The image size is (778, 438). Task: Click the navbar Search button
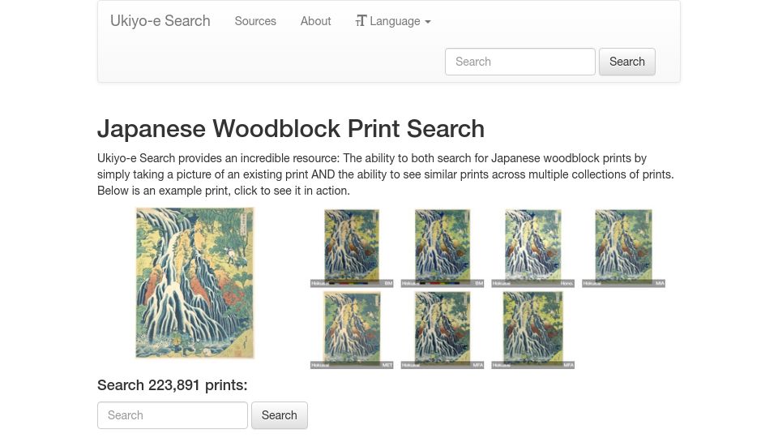pyautogui.click(x=627, y=62)
